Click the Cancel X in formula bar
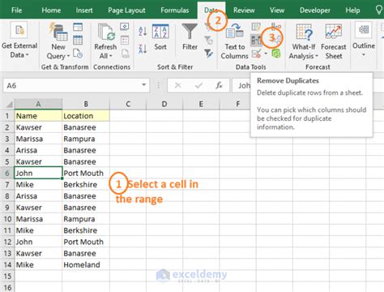384x292 pixels. pos(177,85)
